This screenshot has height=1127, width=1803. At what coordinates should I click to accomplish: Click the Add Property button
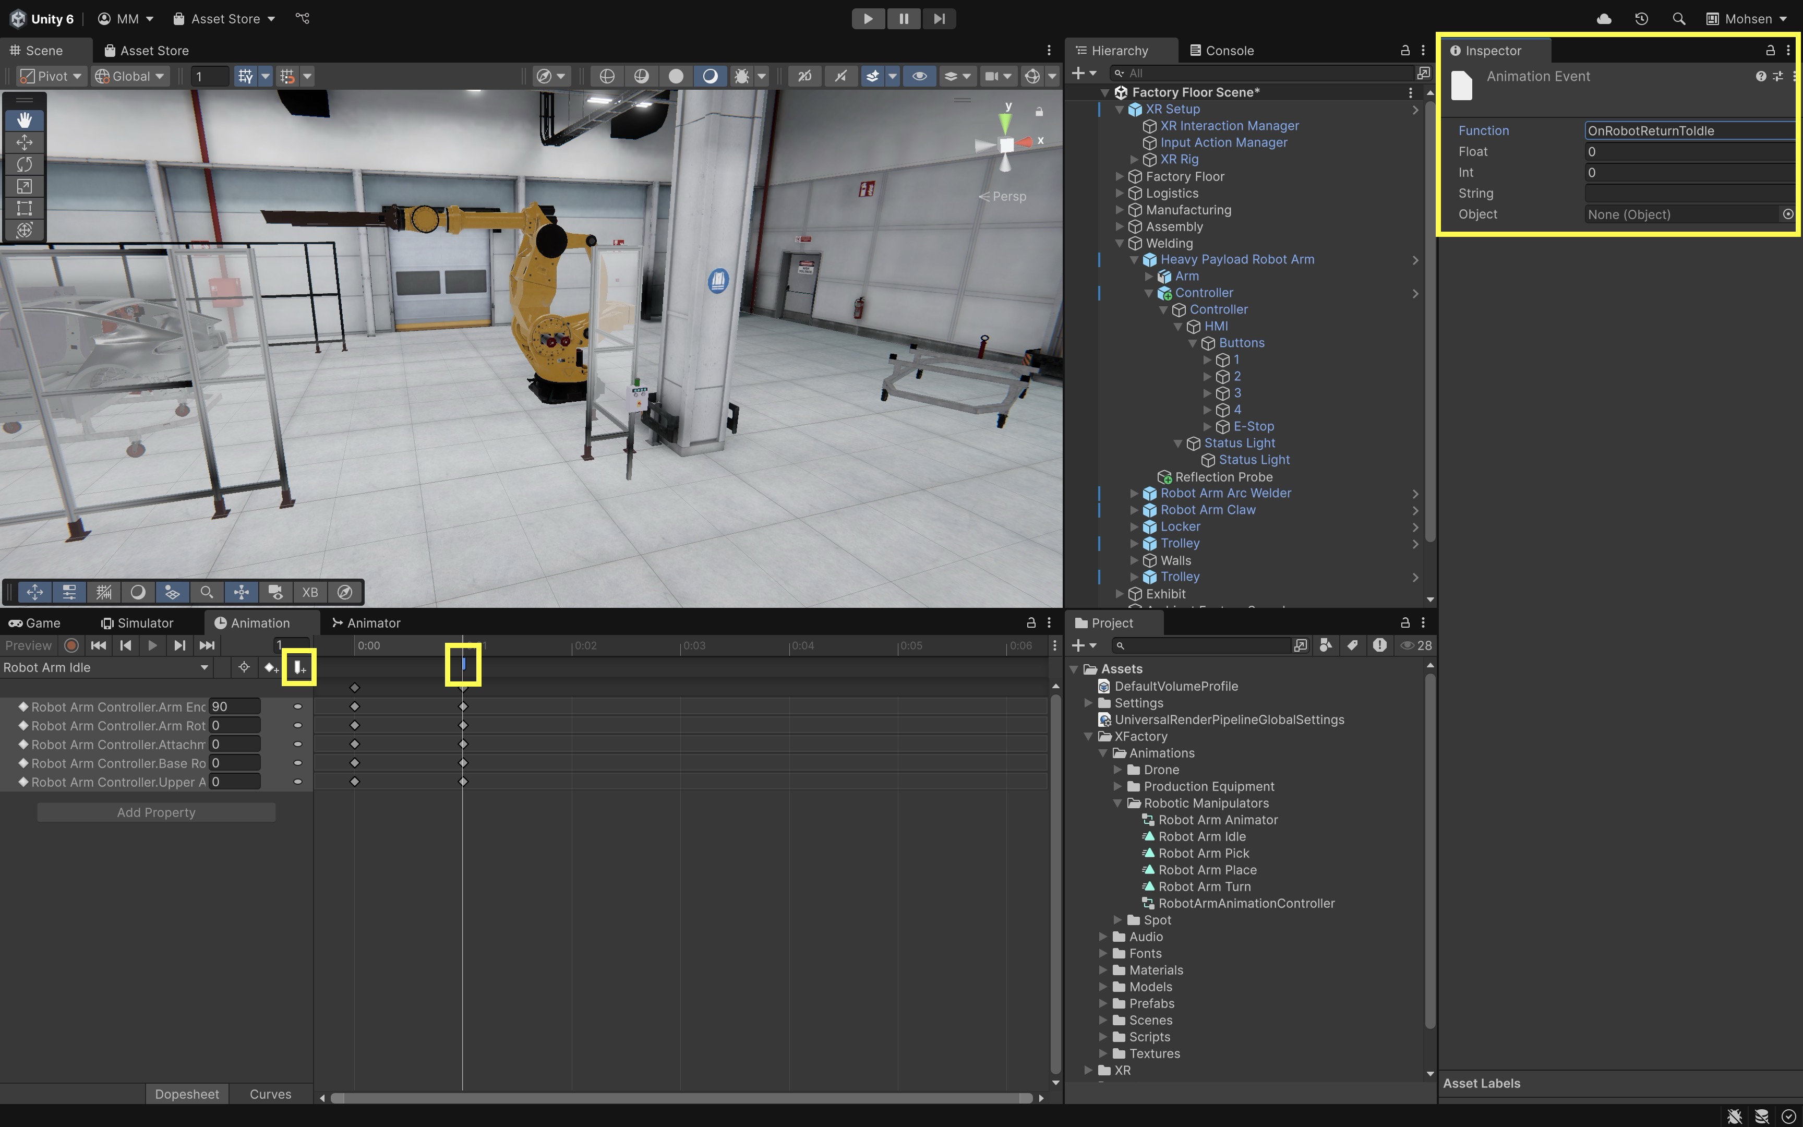click(157, 812)
